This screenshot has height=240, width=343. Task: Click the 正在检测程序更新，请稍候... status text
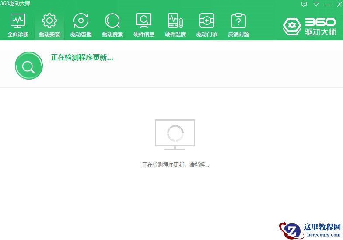[x=176, y=164]
